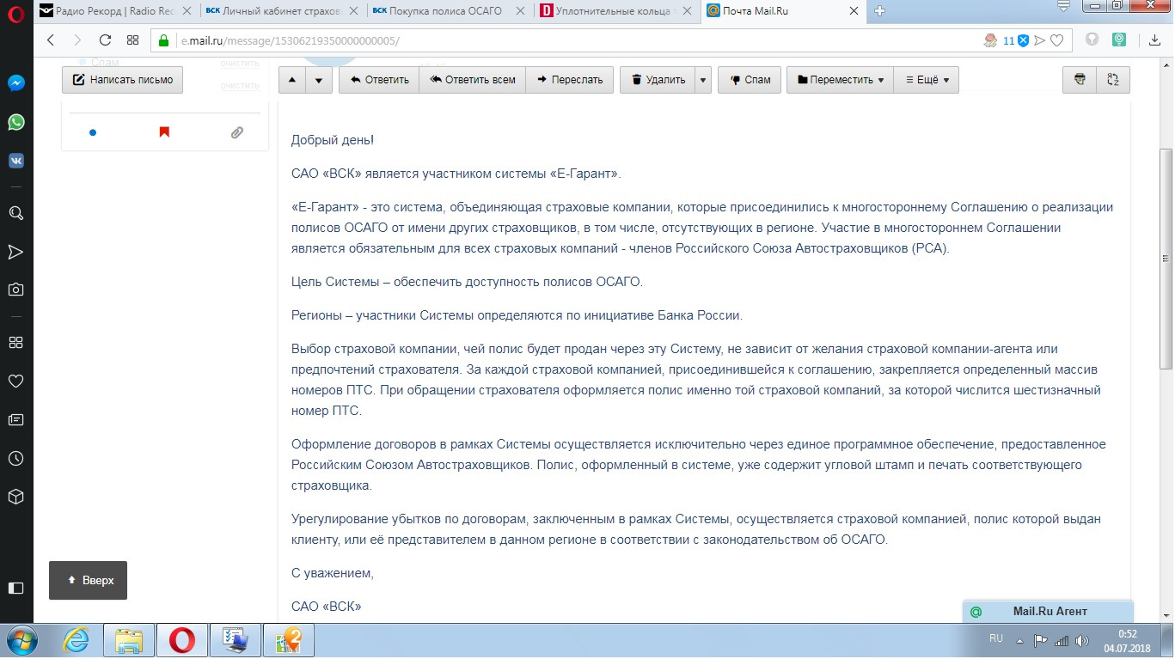Close the Почта Mail.Ru tab
This screenshot has width=1175, height=659.
tap(853, 11)
